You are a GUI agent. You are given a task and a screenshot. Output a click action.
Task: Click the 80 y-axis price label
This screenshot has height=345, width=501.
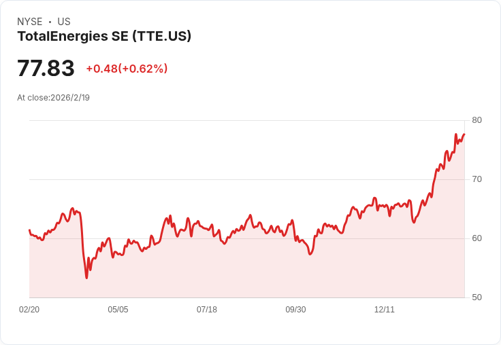(x=476, y=120)
